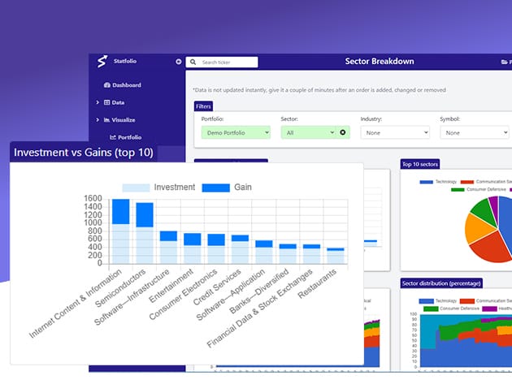Viewport: 512px width, 384px height.
Task: Open Dashboard from the sidebar
Action: pyautogui.click(x=126, y=85)
